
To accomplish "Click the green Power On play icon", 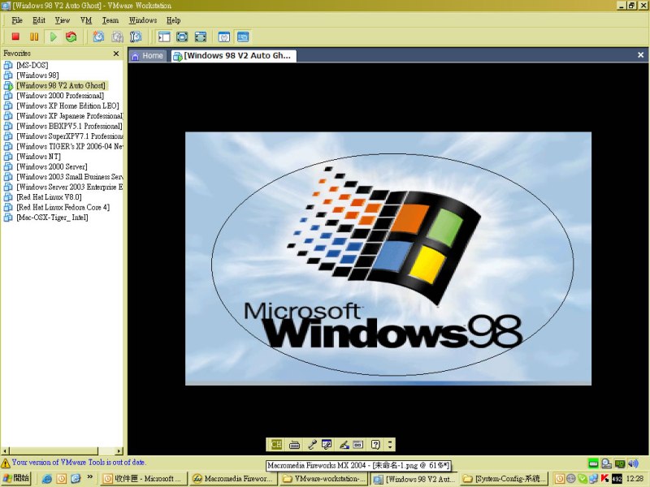I will point(54,37).
